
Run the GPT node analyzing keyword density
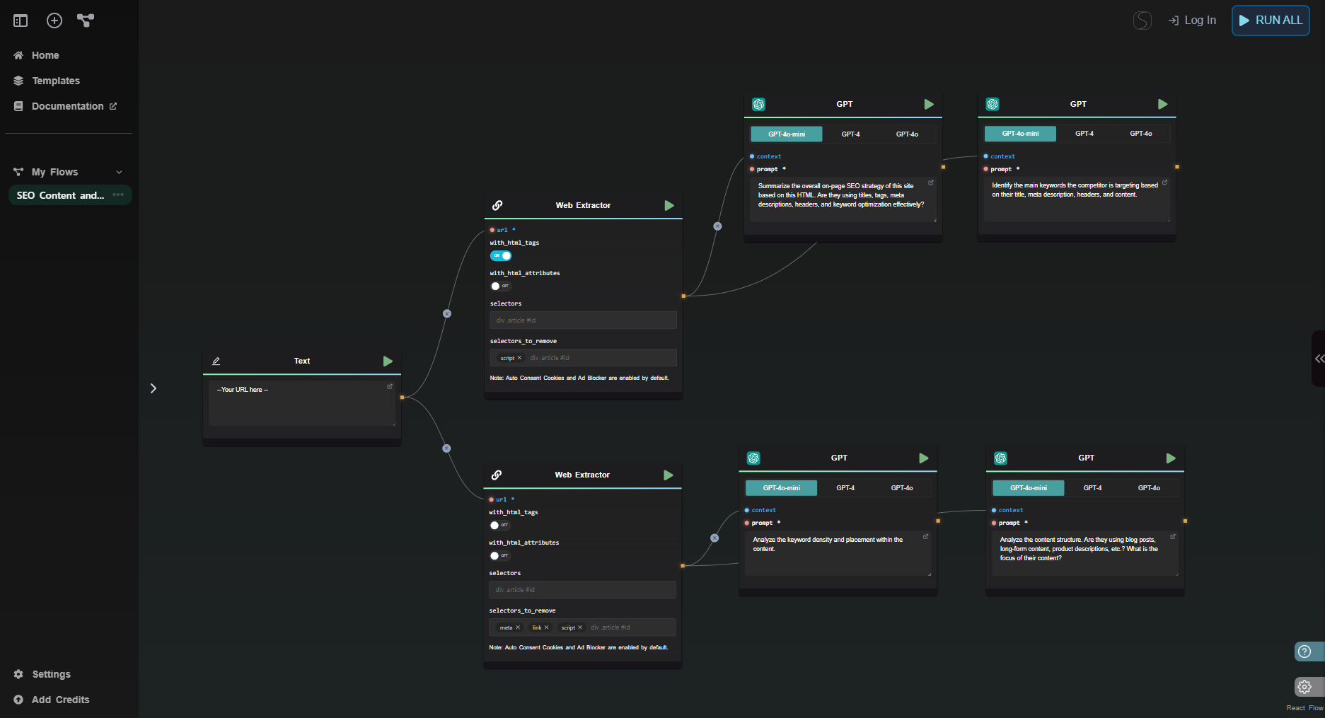click(923, 458)
